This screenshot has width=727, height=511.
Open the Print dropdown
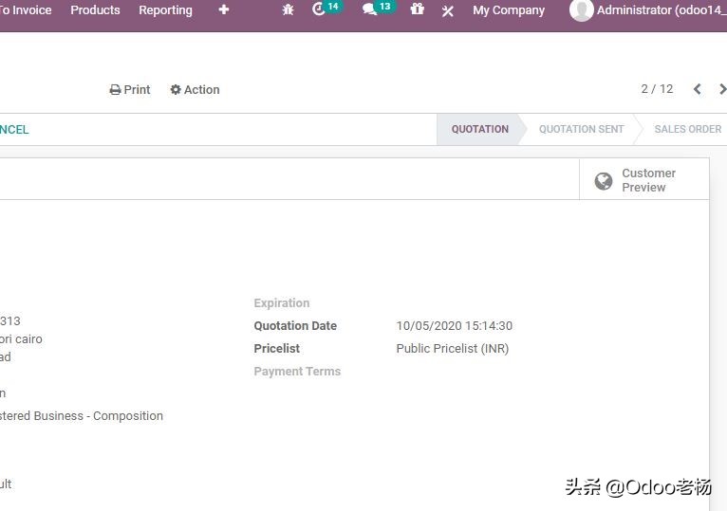(x=130, y=89)
